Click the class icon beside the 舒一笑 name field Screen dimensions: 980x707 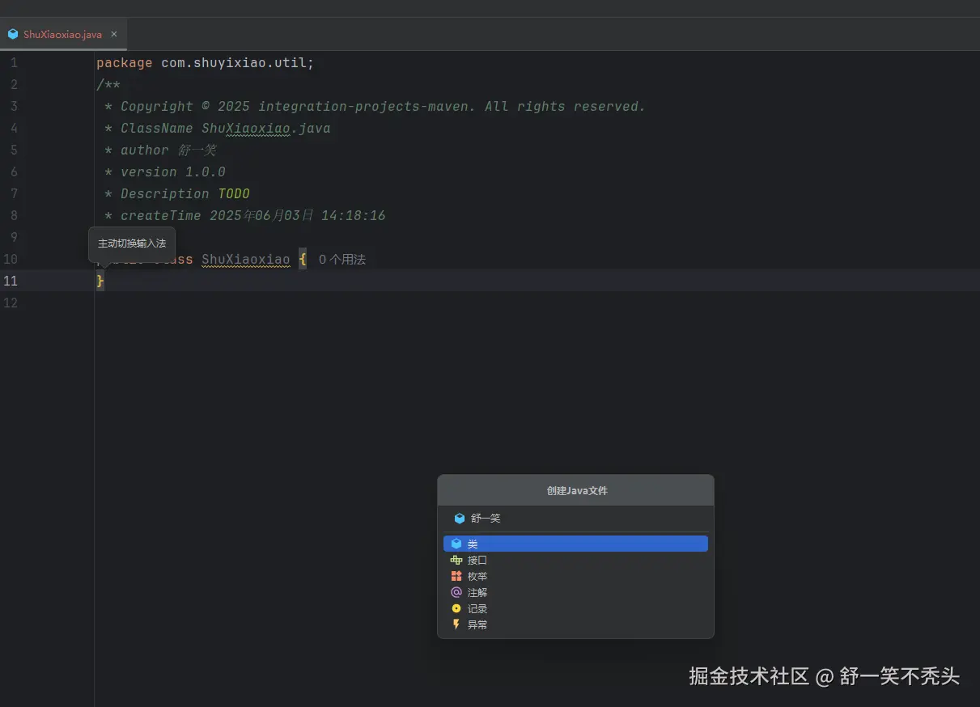[x=459, y=519]
